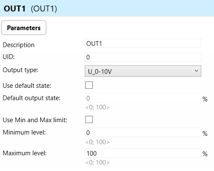
Task: Click the Description label
Action: pos(19,45)
